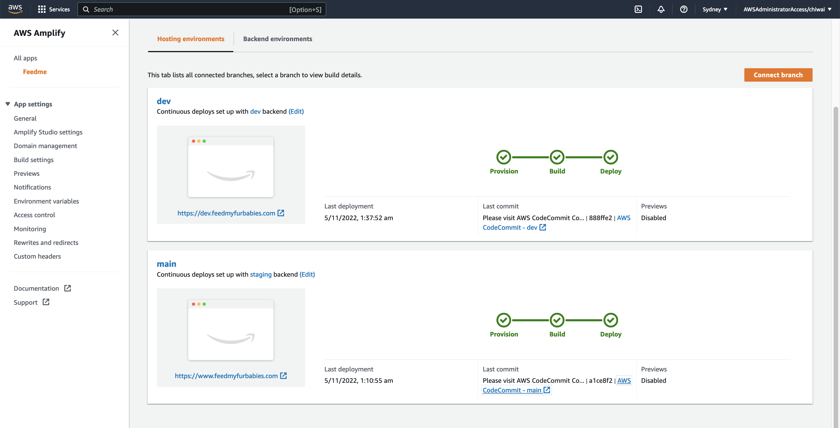Click main last deployment time 1:10:55 am
840x428 pixels.
[x=376, y=380]
